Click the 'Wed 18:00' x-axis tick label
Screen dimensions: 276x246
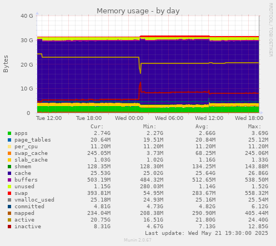pos(249,118)
